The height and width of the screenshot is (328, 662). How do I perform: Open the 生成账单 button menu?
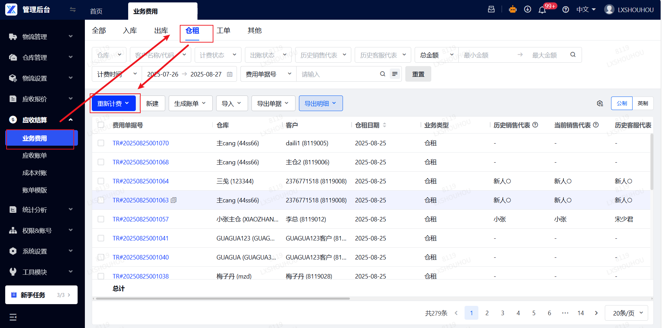tap(191, 103)
